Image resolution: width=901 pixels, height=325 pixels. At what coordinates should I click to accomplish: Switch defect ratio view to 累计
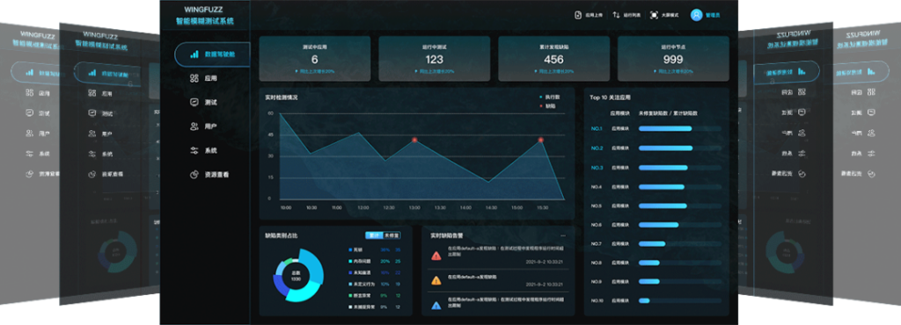pyautogui.click(x=373, y=235)
